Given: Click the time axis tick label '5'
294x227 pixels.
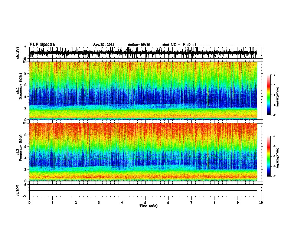Looking at the screenshot, I should [145, 203].
